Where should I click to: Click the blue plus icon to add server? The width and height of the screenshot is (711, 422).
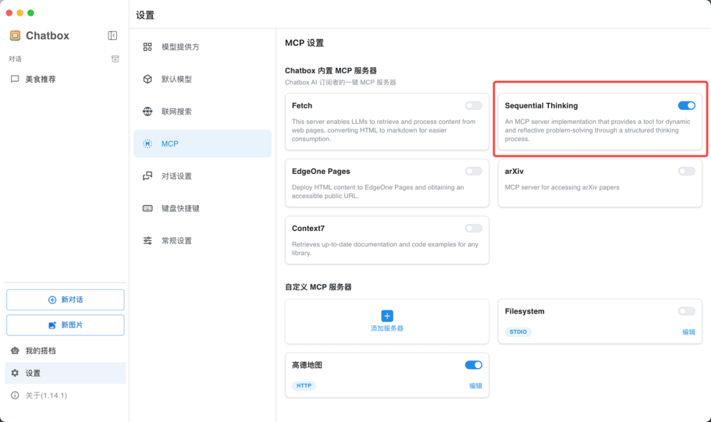[x=387, y=316]
